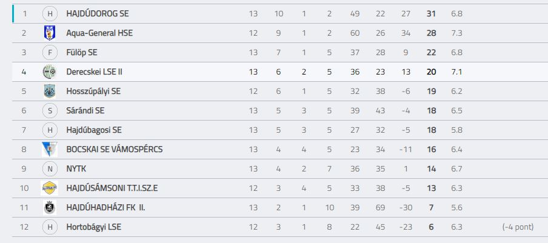Select the Derecskei LSE II team name
This screenshot has height=243, width=548.
click(95, 72)
